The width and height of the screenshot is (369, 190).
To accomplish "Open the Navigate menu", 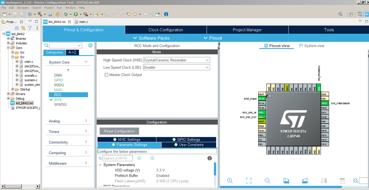I will pyautogui.click(x=23, y=8).
